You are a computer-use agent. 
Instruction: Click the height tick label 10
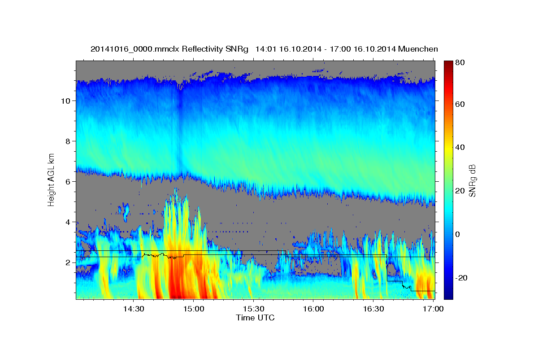tap(65, 101)
